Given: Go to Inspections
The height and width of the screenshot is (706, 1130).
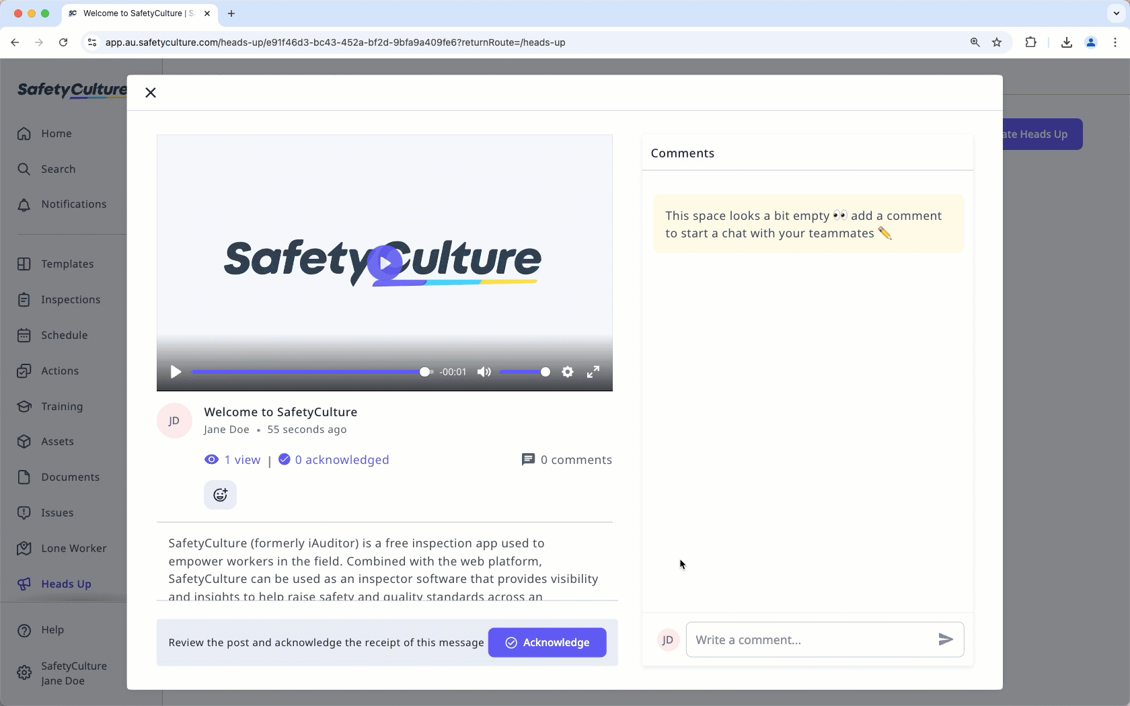Looking at the screenshot, I should 59,300.
